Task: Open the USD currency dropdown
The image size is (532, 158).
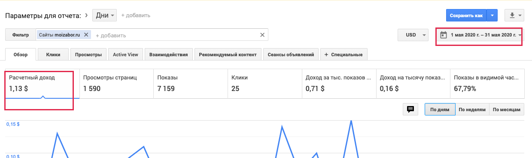Action: 413,35
